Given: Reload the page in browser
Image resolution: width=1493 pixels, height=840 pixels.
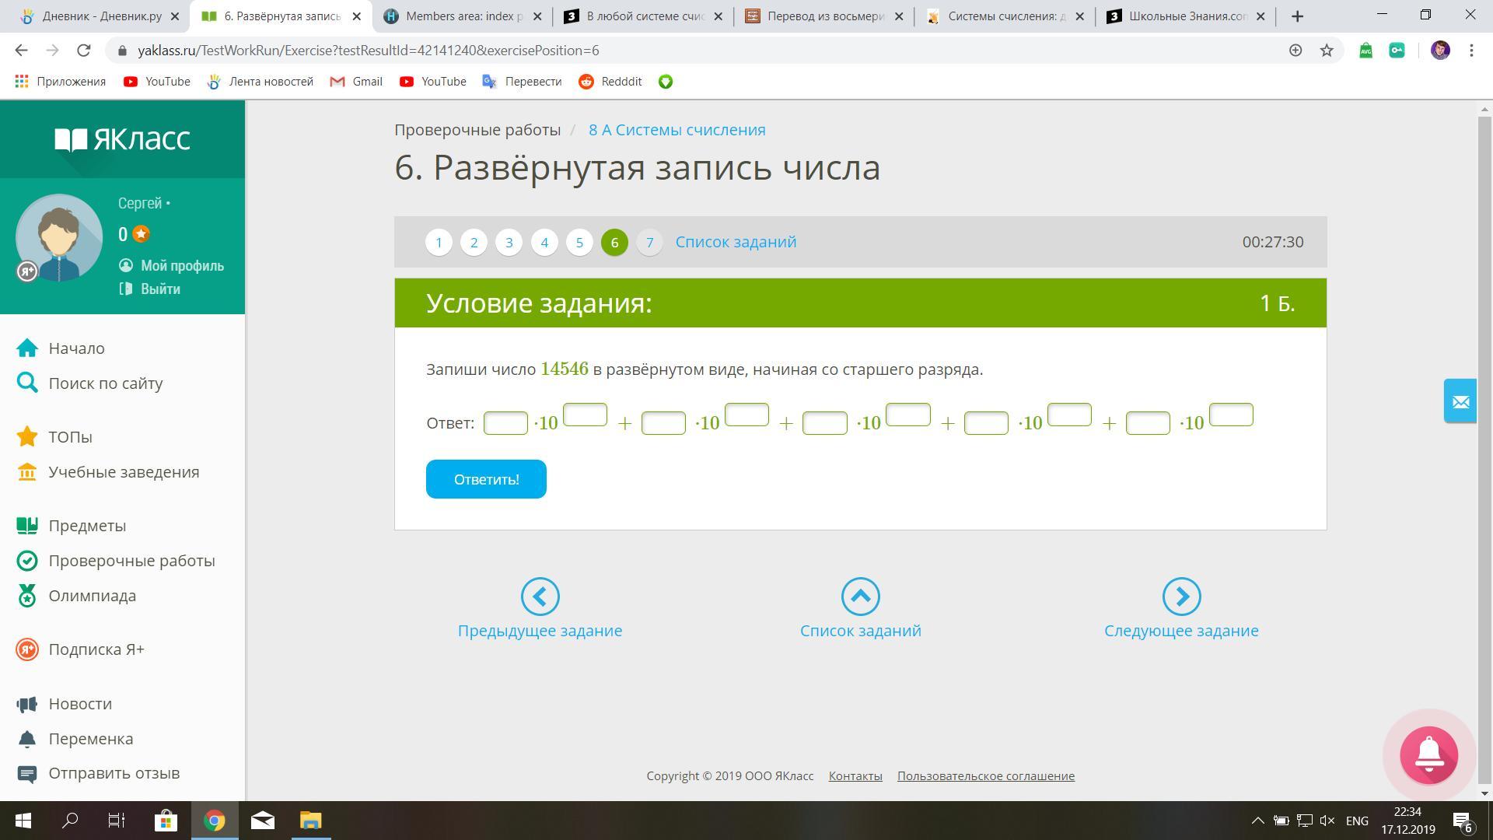Looking at the screenshot, I should tap(84, 51).
